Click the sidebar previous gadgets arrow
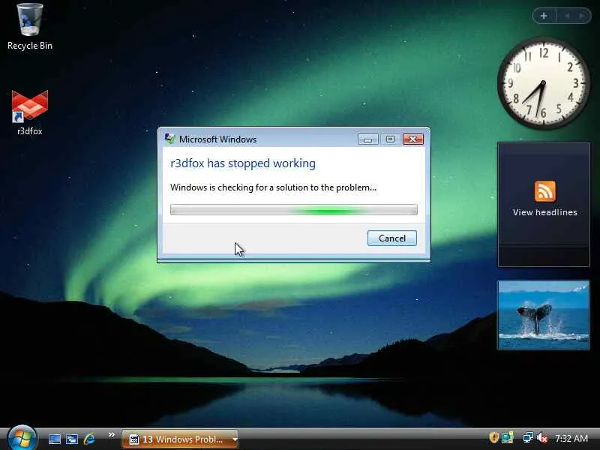 pos(567,16)
